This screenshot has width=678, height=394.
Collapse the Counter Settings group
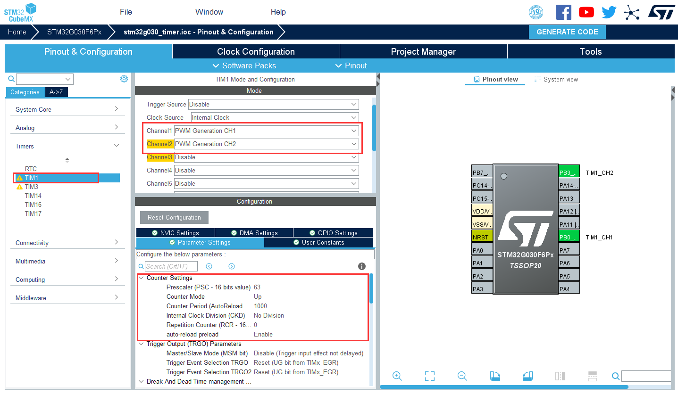coord(141,278)
